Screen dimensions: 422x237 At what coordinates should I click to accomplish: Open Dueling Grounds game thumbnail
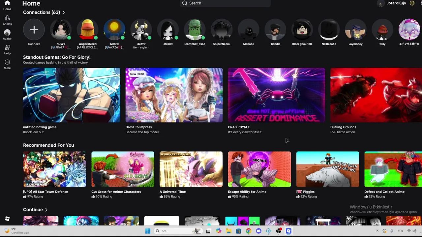[376, 95]
